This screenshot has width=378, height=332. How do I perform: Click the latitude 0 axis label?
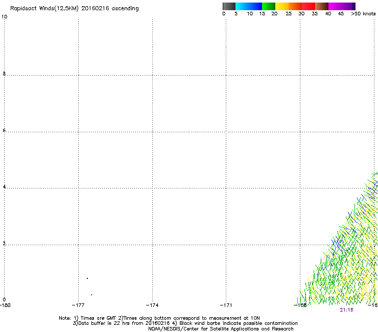tap(4, 300)
